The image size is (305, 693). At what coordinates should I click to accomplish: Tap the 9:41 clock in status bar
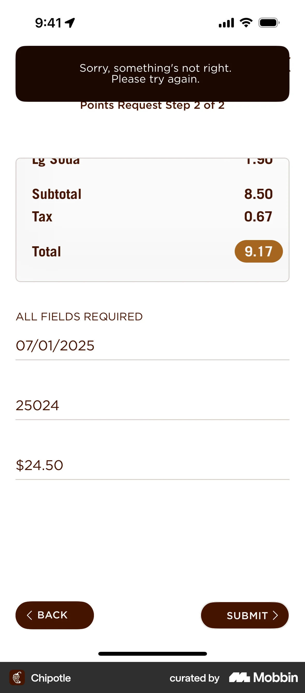point(48,23)
